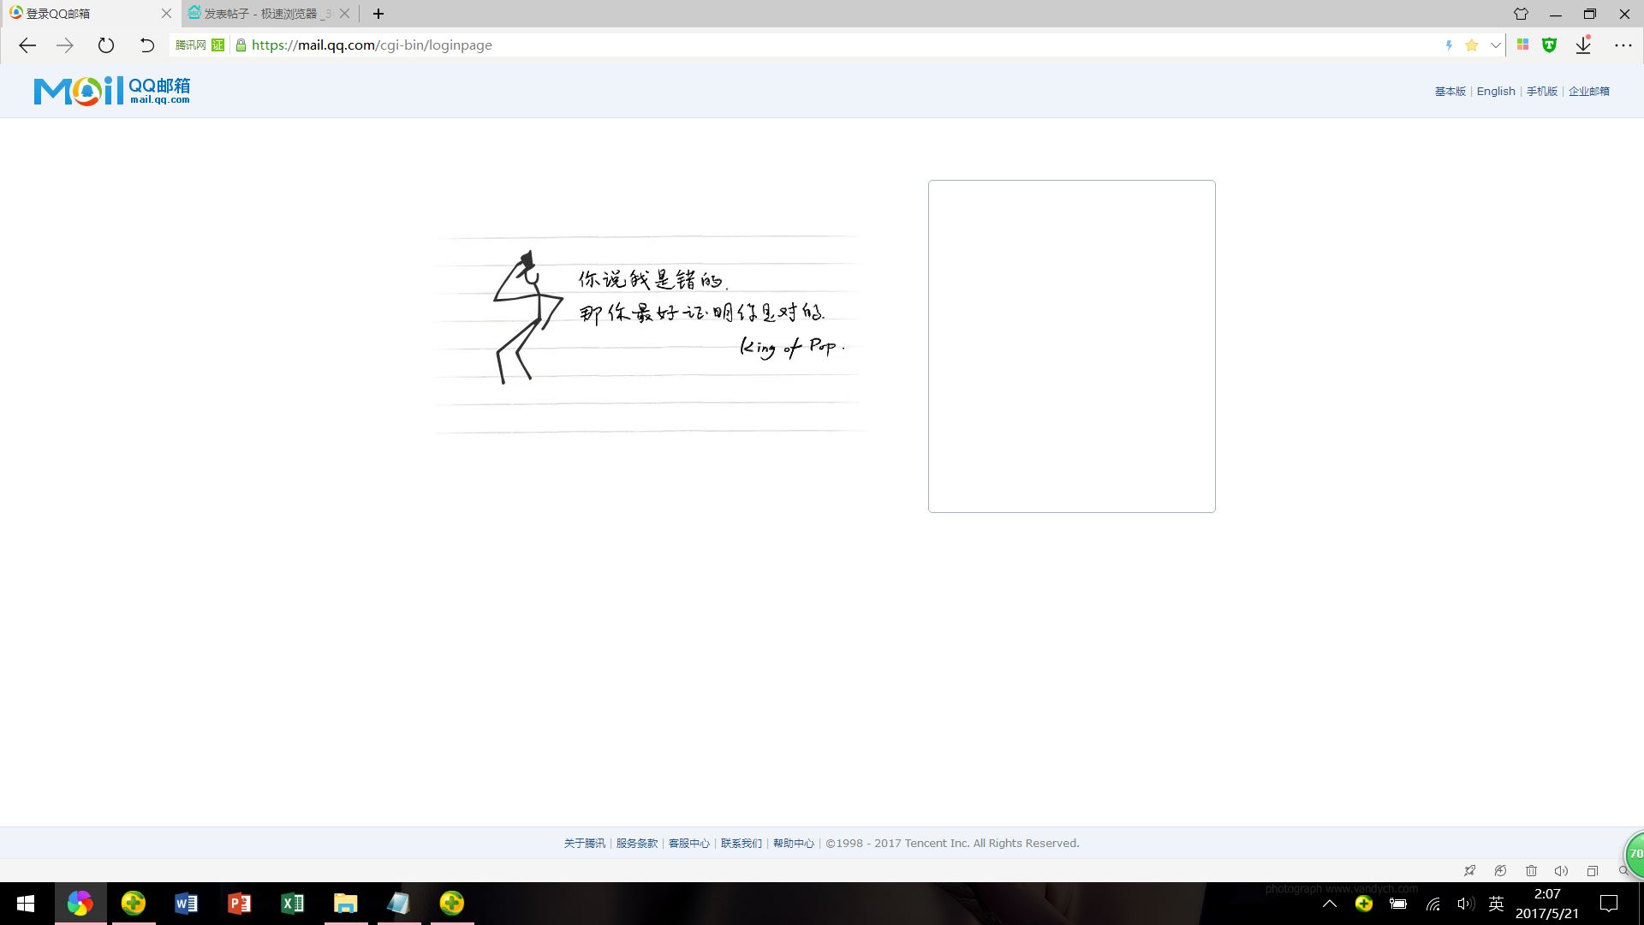Open the 客服中心 footer link
The height and width of the screenshot is (925, 1644).
(689, 844)
